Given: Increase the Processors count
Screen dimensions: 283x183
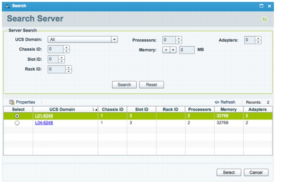Looking at the screenshot, I should 179,38.
